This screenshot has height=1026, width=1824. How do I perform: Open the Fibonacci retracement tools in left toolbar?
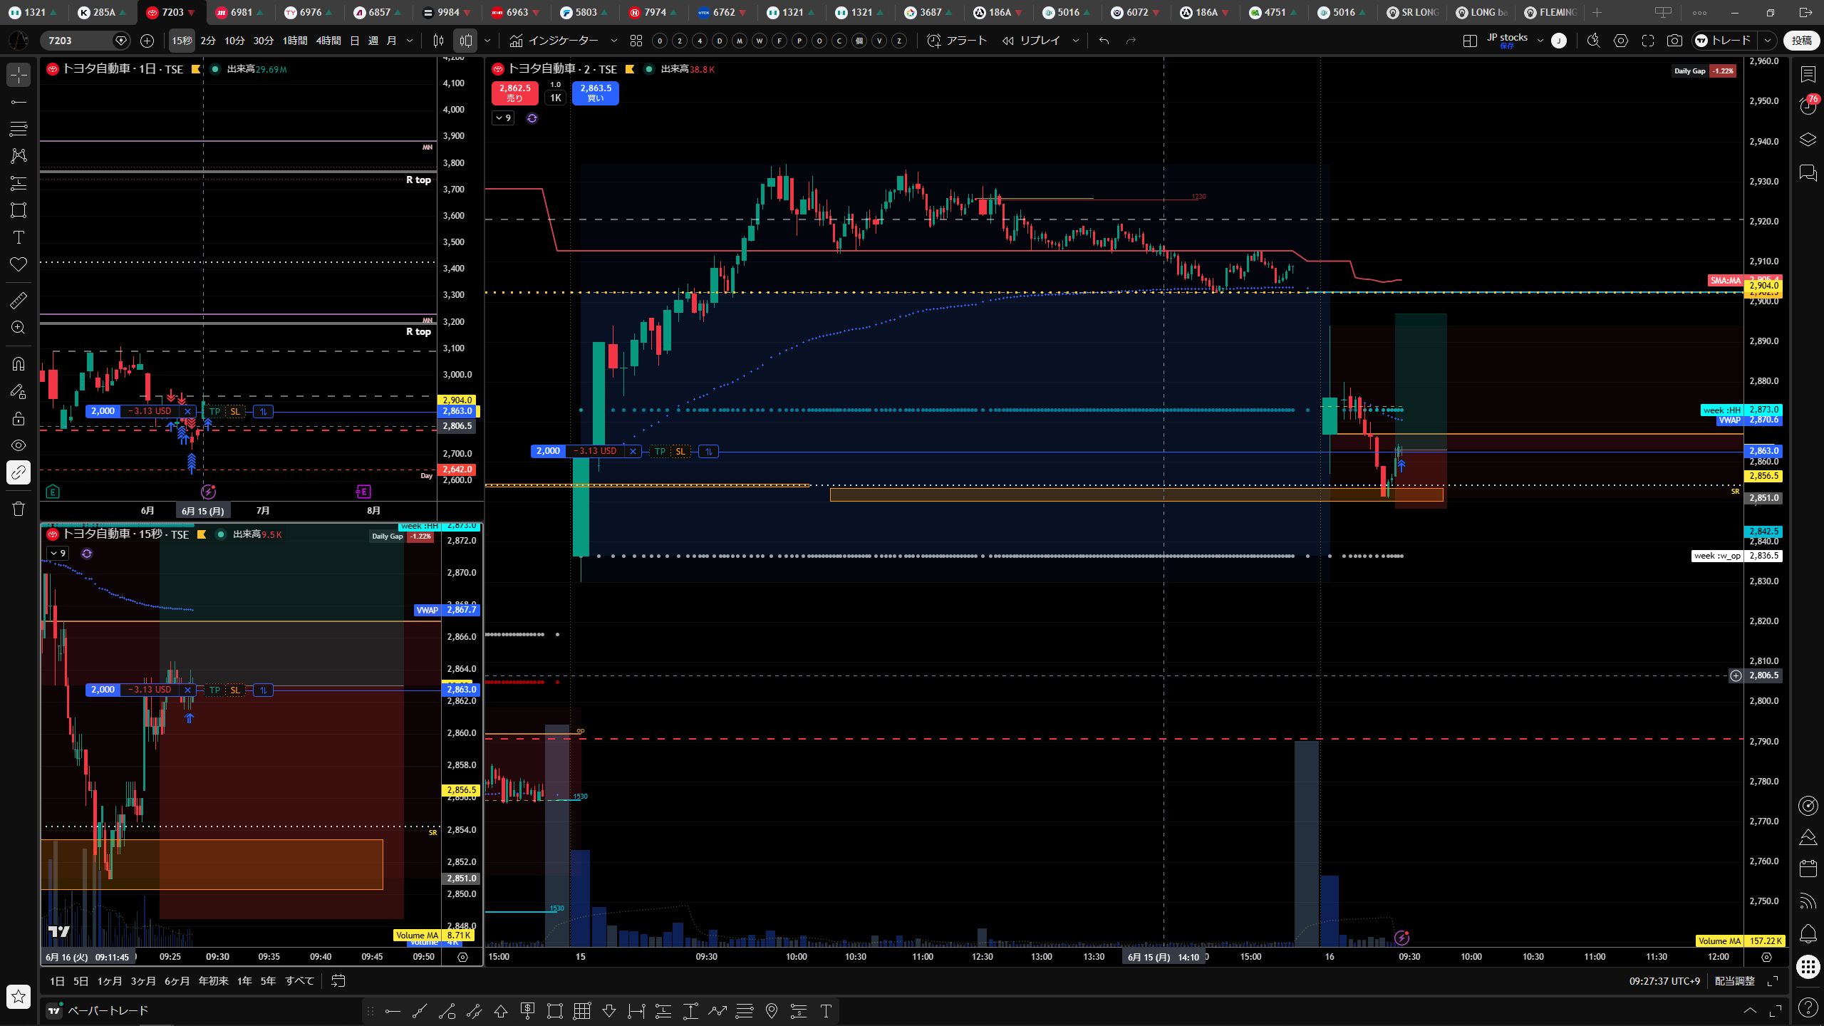(19, 129)
